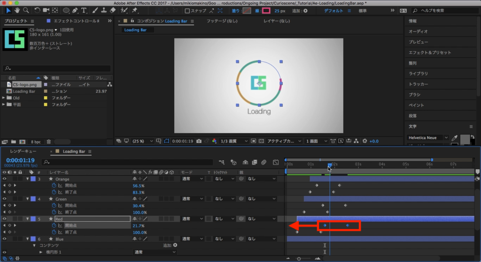Select CS-logo.png in the project list
The image size is (481, 262).
(x=24, y=84)
